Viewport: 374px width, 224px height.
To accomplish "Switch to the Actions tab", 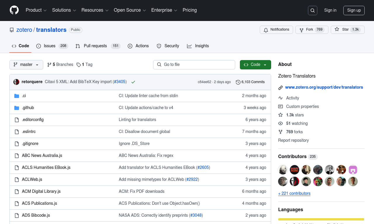I will (138, 46).
